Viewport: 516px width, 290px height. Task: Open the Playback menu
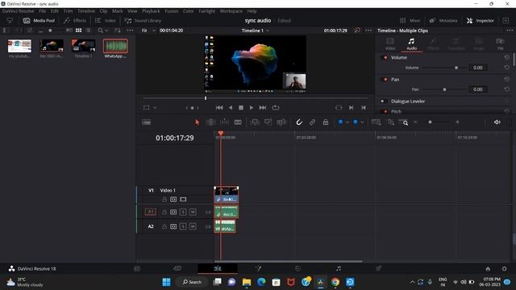click(x=151, y=11)
